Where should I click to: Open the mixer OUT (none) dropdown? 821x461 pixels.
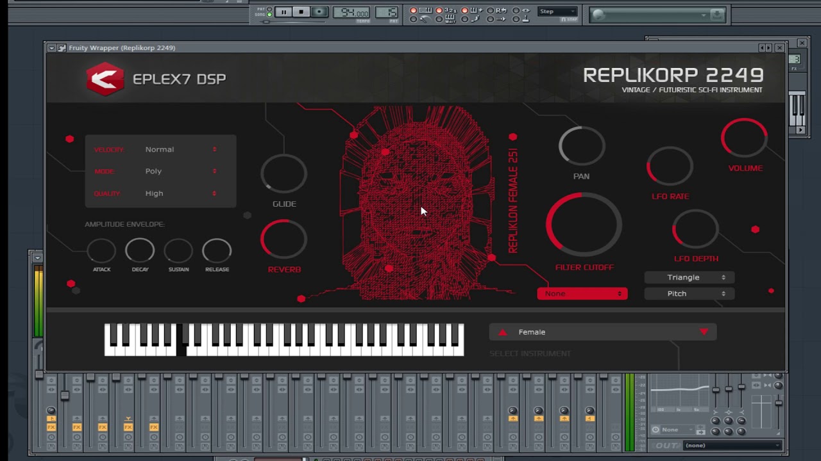pos(732,446)
